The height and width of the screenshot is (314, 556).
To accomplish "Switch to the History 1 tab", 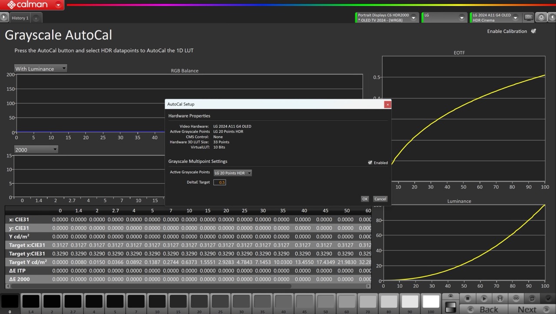I will click(x=20, y=18).
